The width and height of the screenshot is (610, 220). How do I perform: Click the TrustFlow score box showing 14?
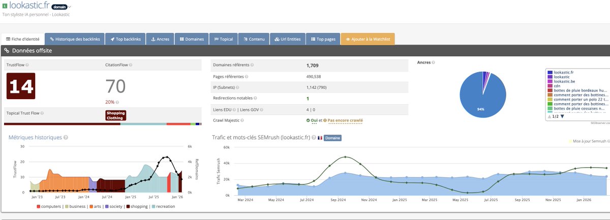[x=21, y=86]
